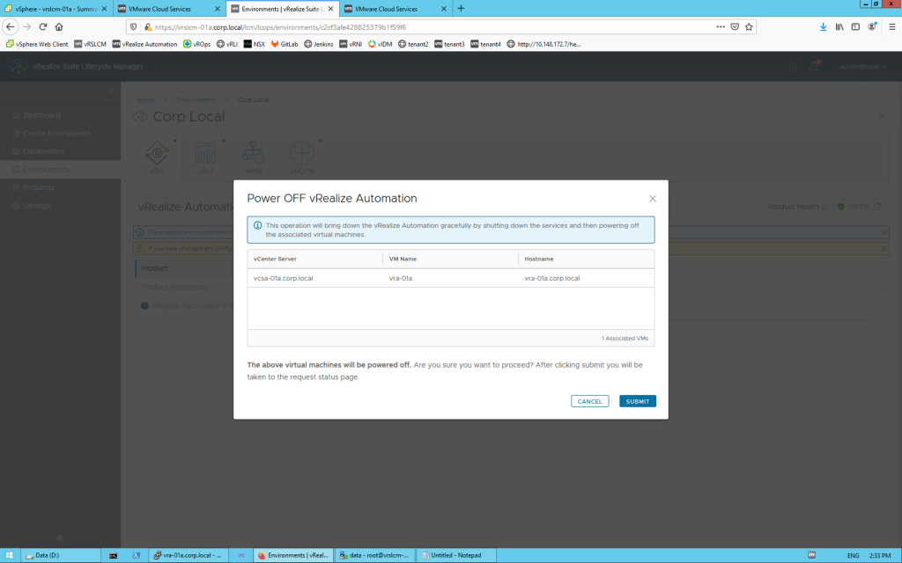
Task: Close the Power OFF dialog with X
Action: pos(652,199)
